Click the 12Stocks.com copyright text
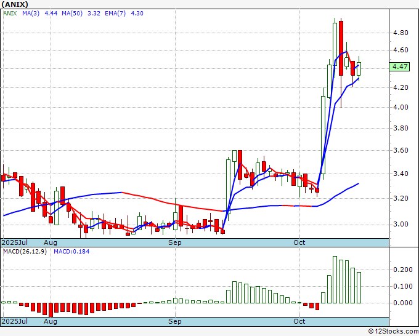The height and width of the screenshot is (336, 419). pos(393,331)
